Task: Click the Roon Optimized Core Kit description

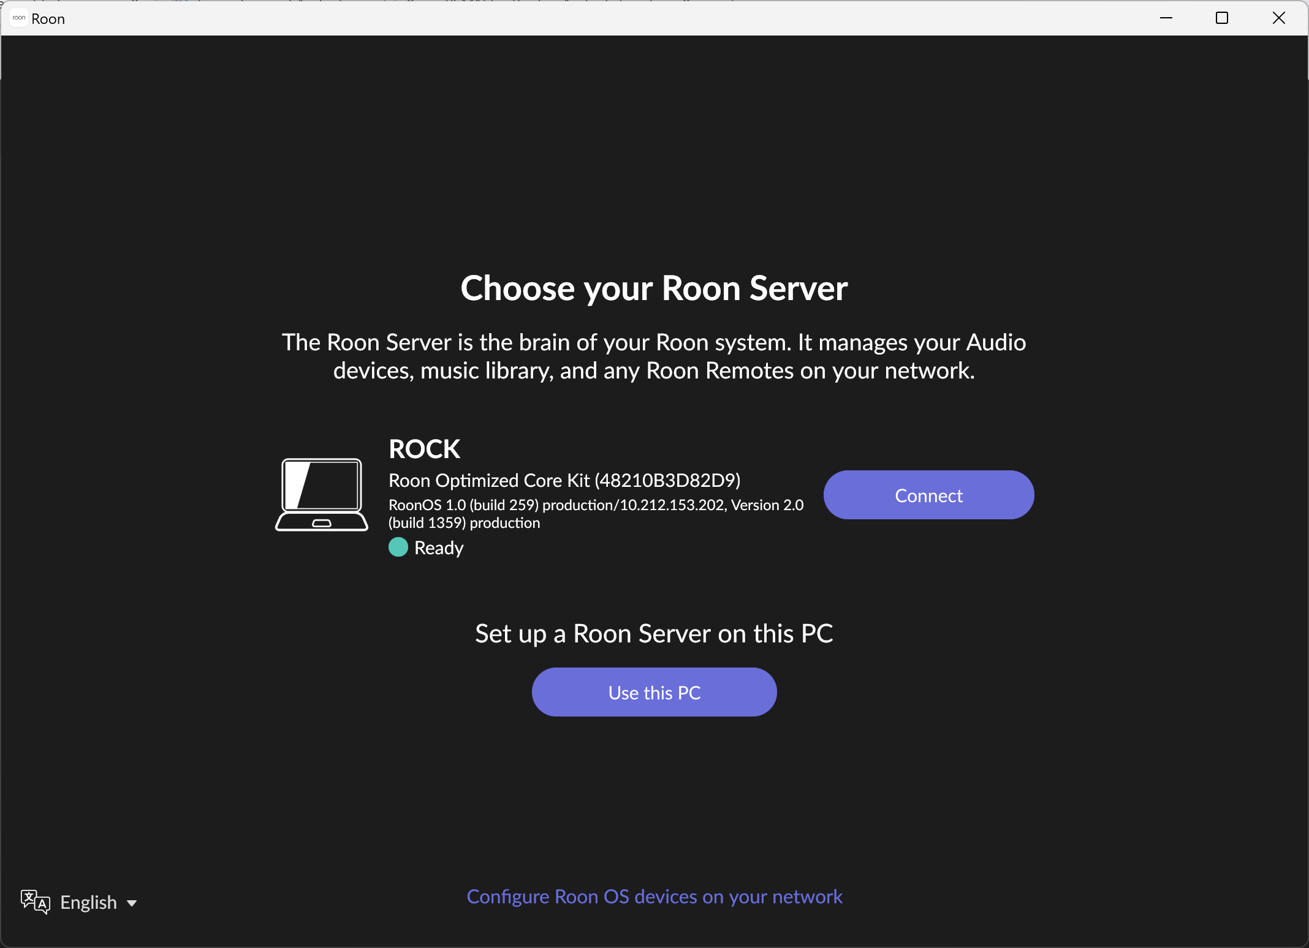Action: point(564,481)
